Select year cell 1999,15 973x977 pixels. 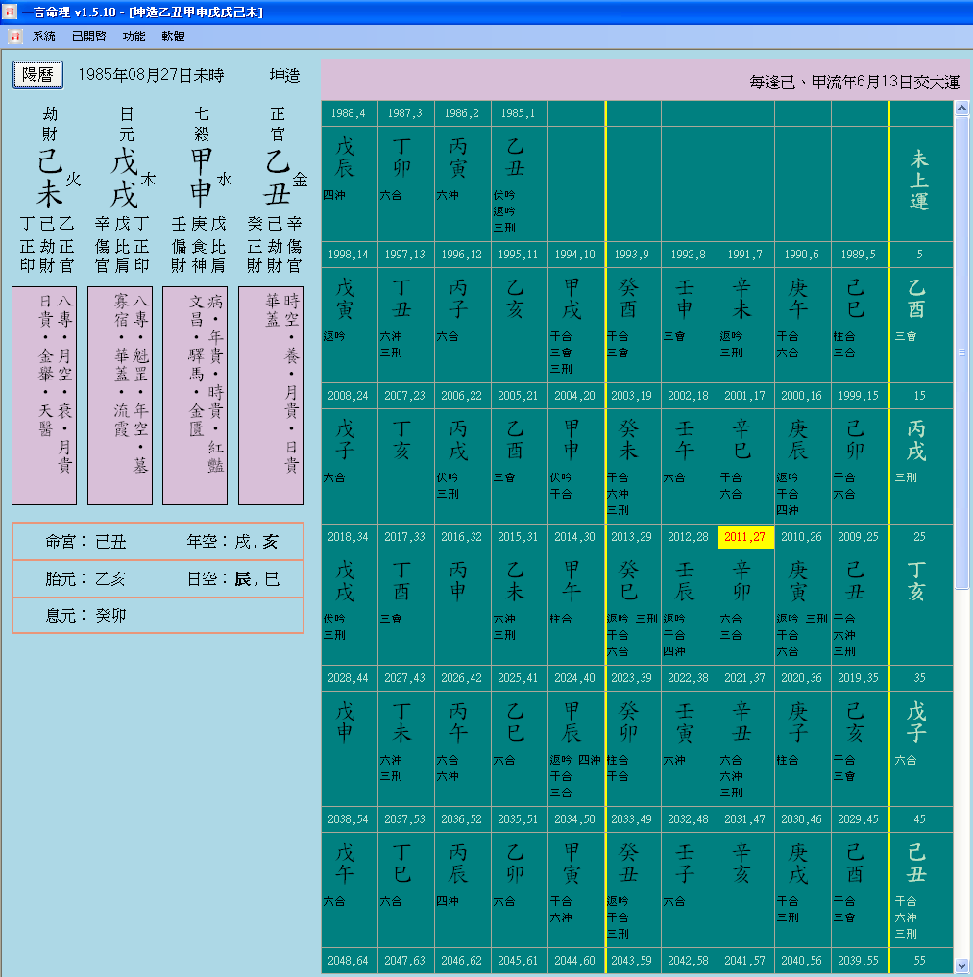point(859,396)
